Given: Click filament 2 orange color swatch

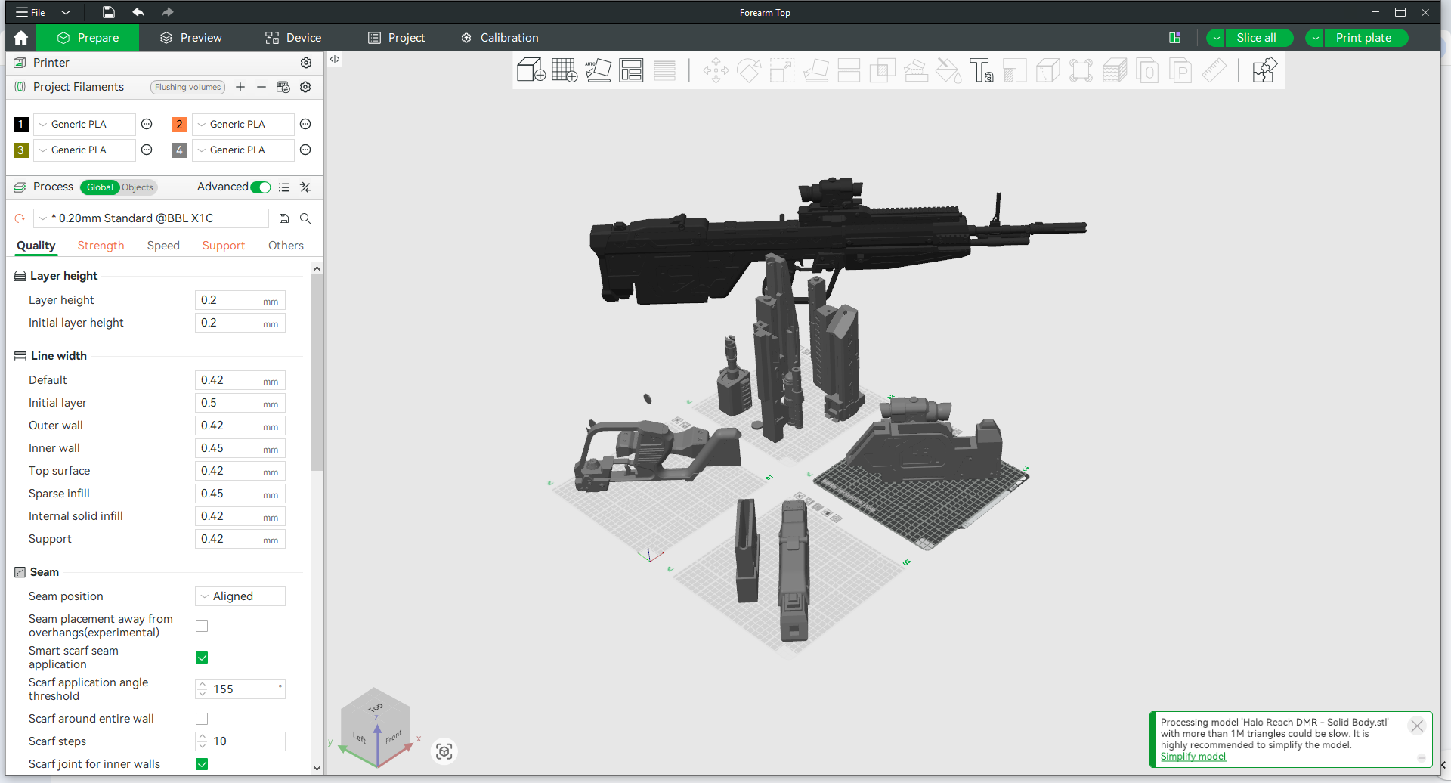Looking at the screenshot, I should [x=179, y=124].
